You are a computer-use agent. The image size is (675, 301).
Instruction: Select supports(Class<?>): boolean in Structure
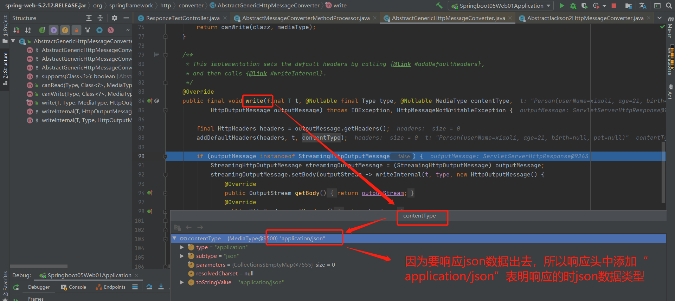(x=78, y=76)
